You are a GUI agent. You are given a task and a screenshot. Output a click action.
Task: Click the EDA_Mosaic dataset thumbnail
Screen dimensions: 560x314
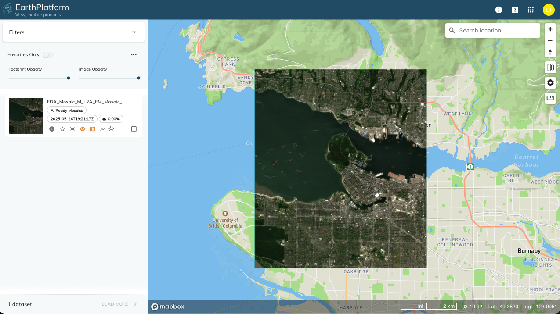[26, 116]
